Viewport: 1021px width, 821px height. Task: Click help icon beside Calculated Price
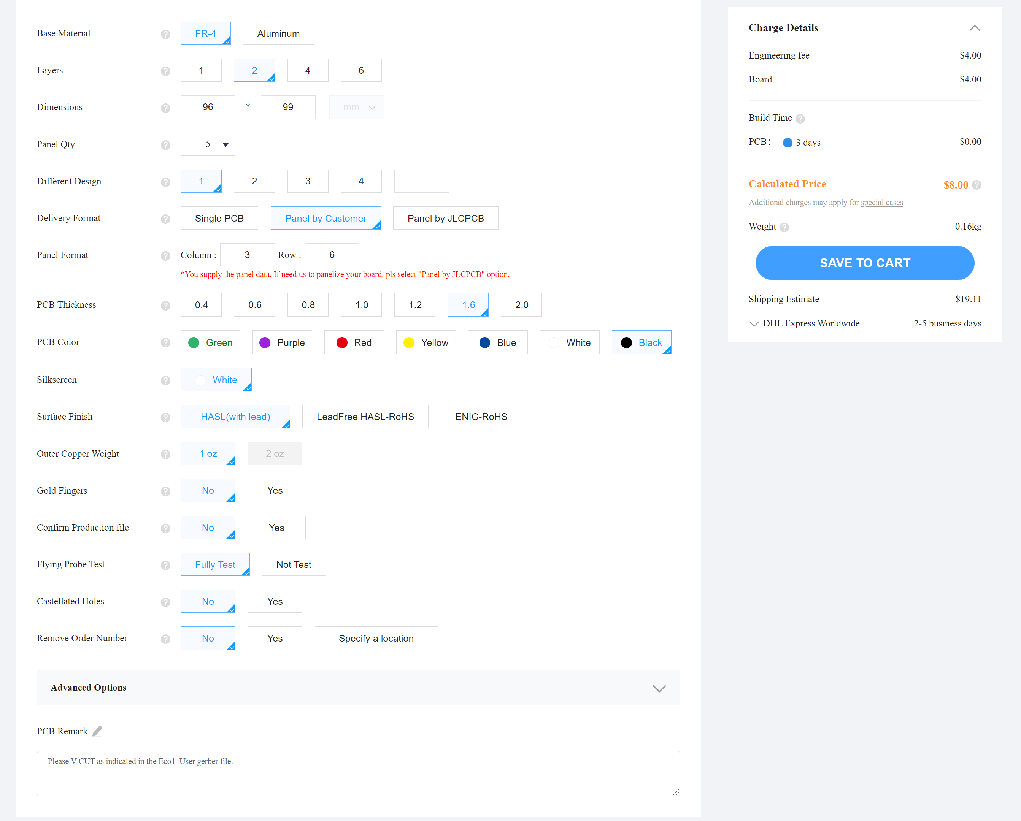(976, 185)
